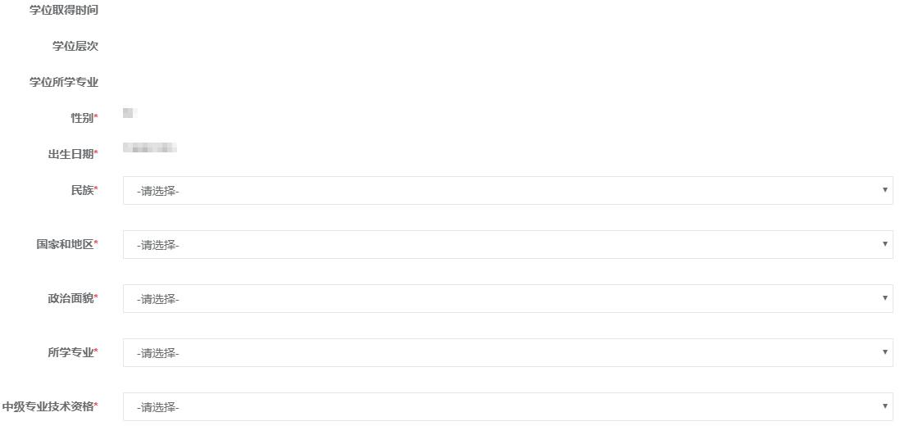Click the arrow on the 国家和地区 select box
900x426 pixels.
point(884,244)
